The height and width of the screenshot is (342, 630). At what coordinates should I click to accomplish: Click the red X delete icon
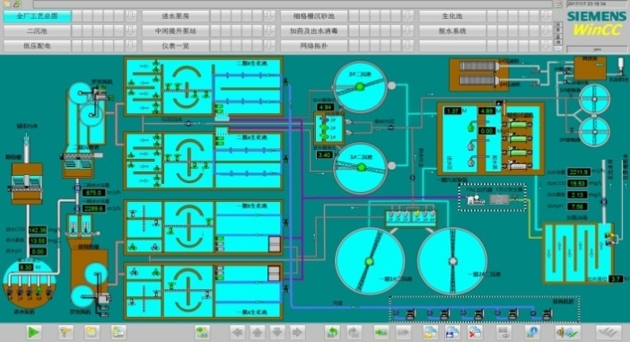pyautogui.click(x=475, y=332)
